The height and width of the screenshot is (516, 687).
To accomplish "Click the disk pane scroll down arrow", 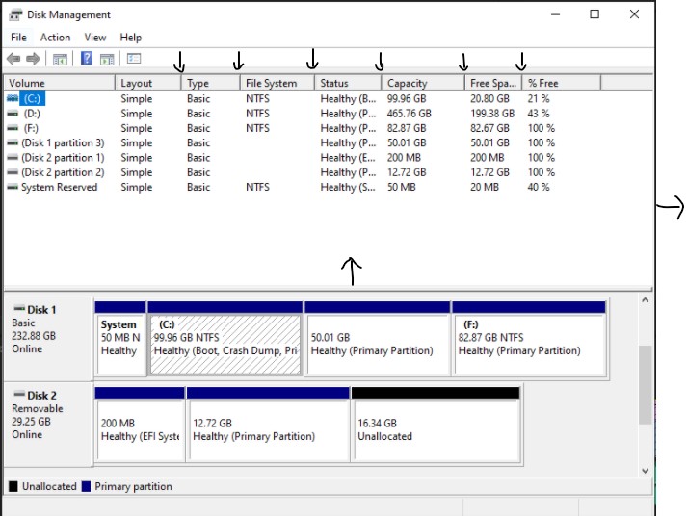I will click(x=645, y=471).
